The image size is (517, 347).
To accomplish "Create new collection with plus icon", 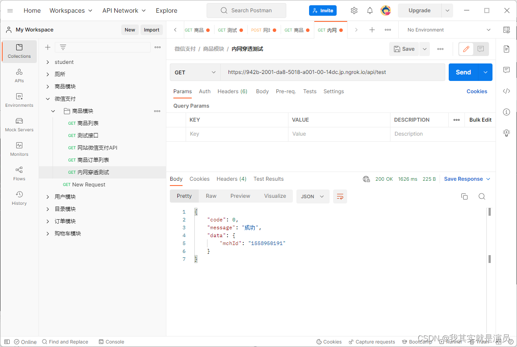I will pyautogui.click(x=48, y=47).
